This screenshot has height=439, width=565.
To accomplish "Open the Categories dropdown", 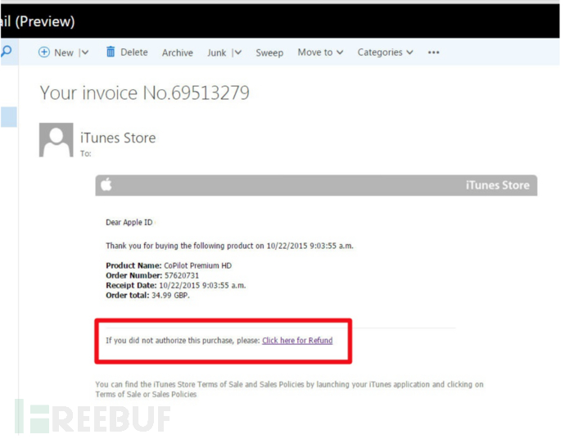I will [385, 52].
